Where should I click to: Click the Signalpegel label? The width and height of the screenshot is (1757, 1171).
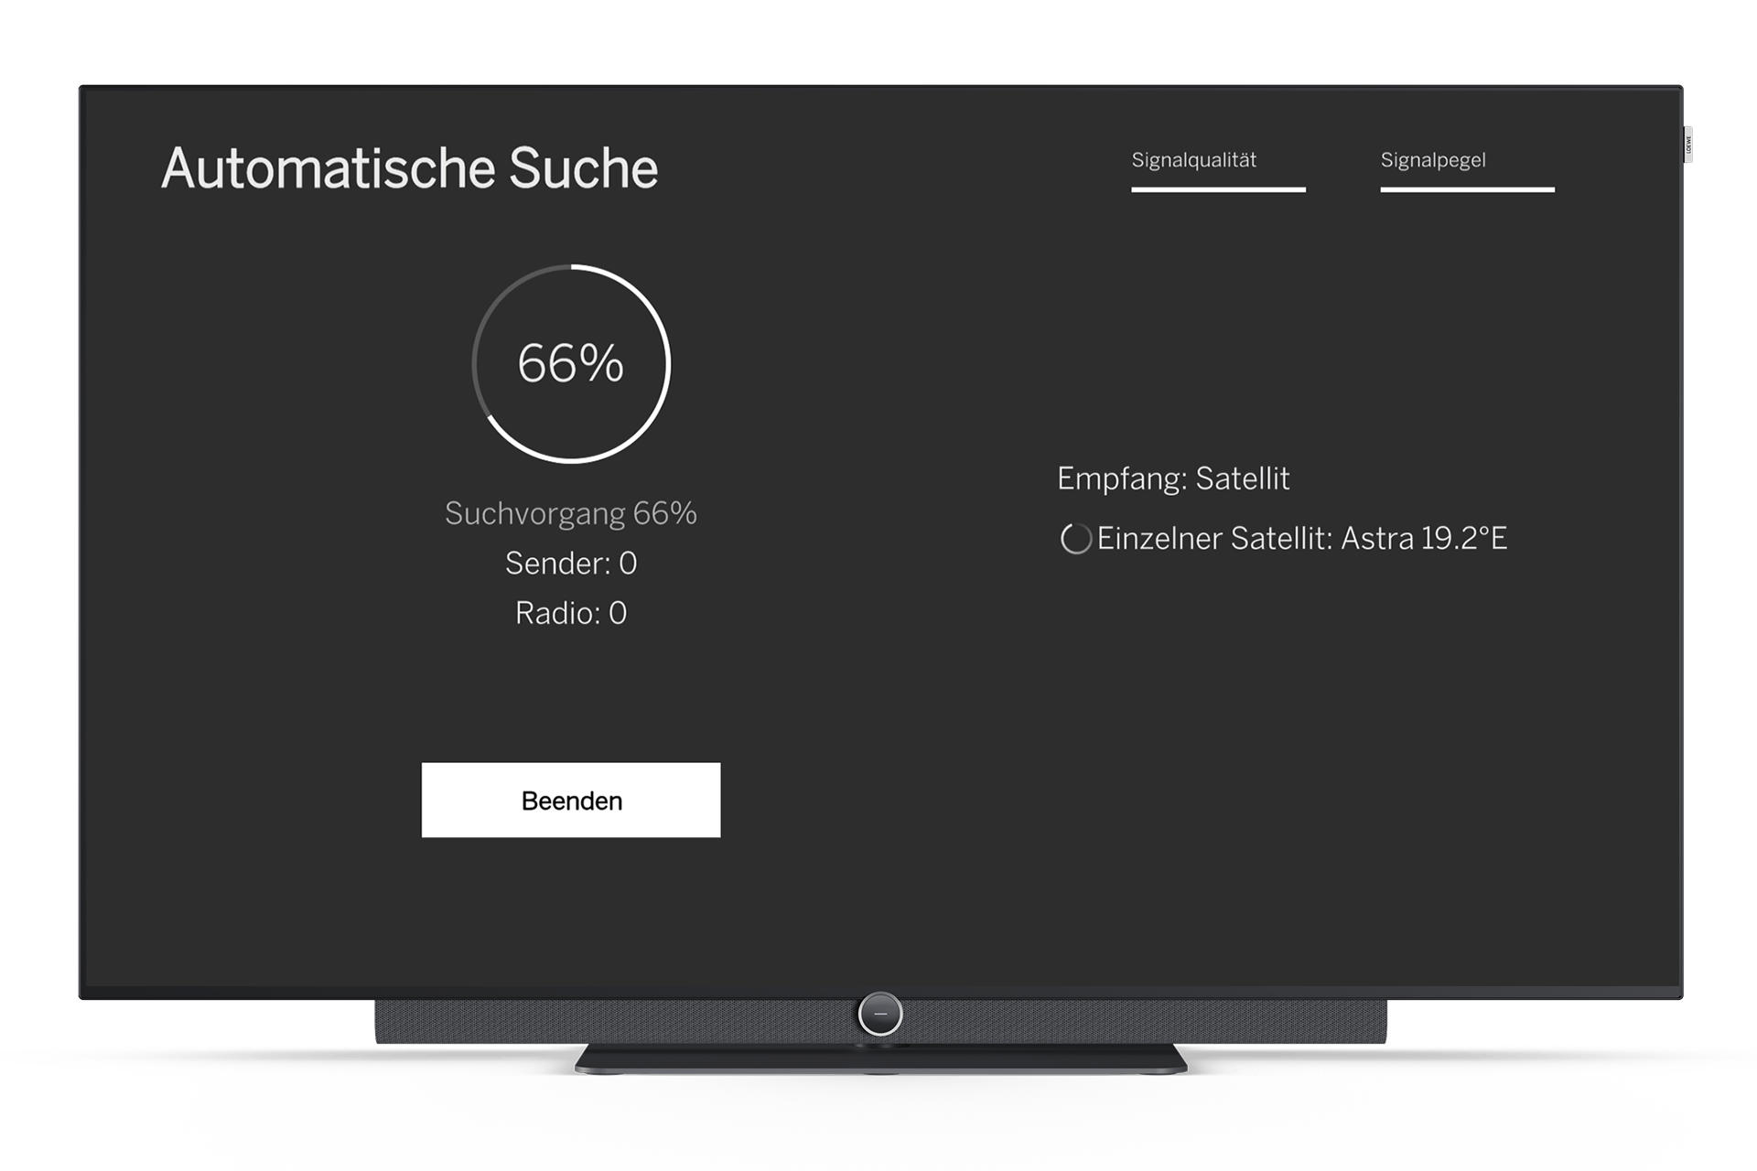pyautogui.click(x=1432, y=160)
